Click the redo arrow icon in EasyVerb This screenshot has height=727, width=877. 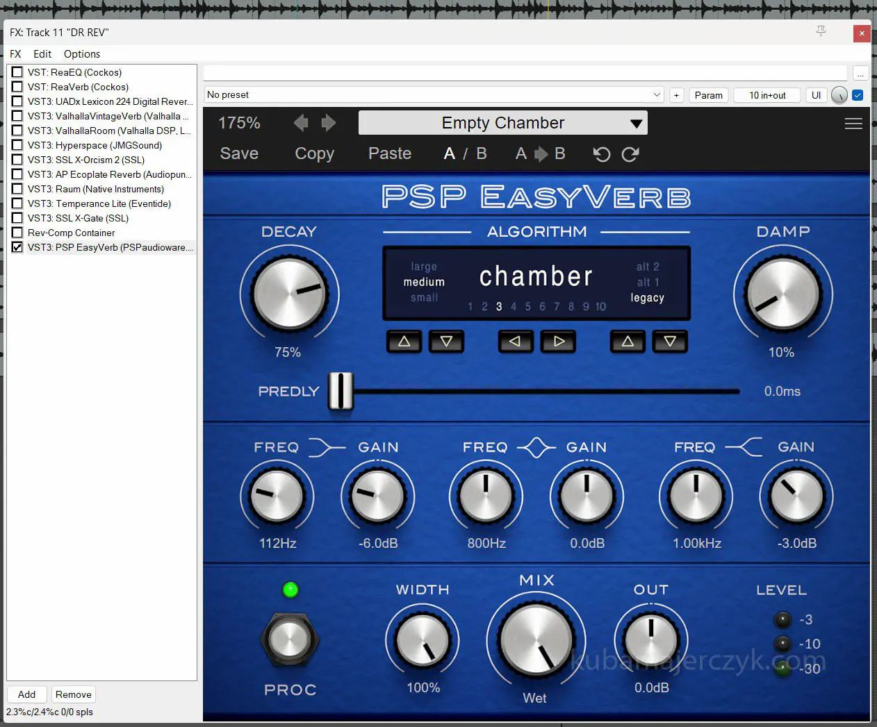click(630, 154)
